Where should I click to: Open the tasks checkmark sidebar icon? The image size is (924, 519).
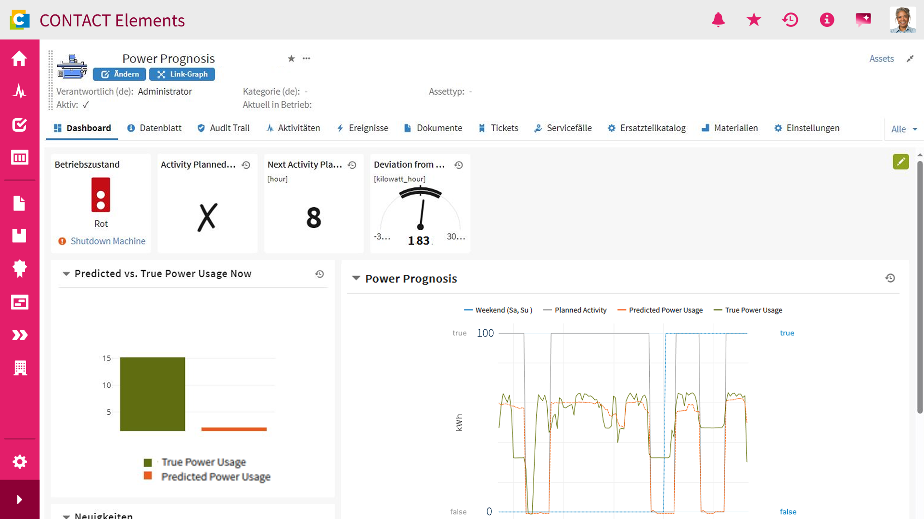(x=19, y=124)
